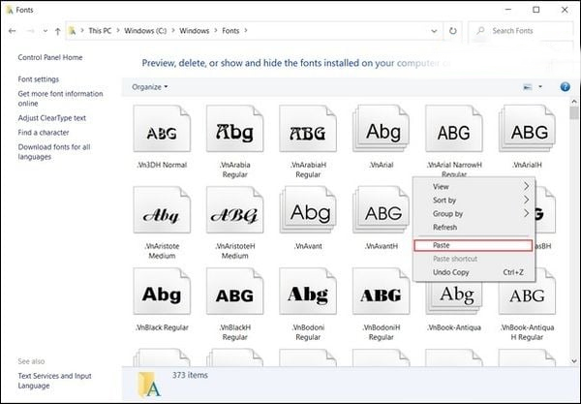Go forward with the forward arrow
The width and height of the screenshot is (581, 404).
pyautogui.click(x=30, y=31)
